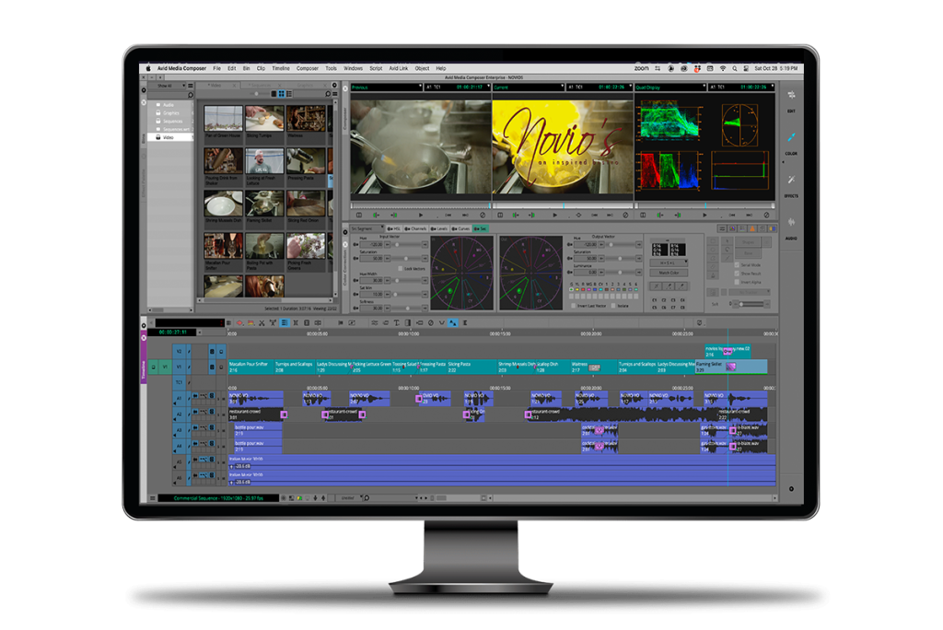This screenshot has width=943, height=630.
Task: Open the Avid Link menu
Action: pyautogui.click(x=398, y=68)
